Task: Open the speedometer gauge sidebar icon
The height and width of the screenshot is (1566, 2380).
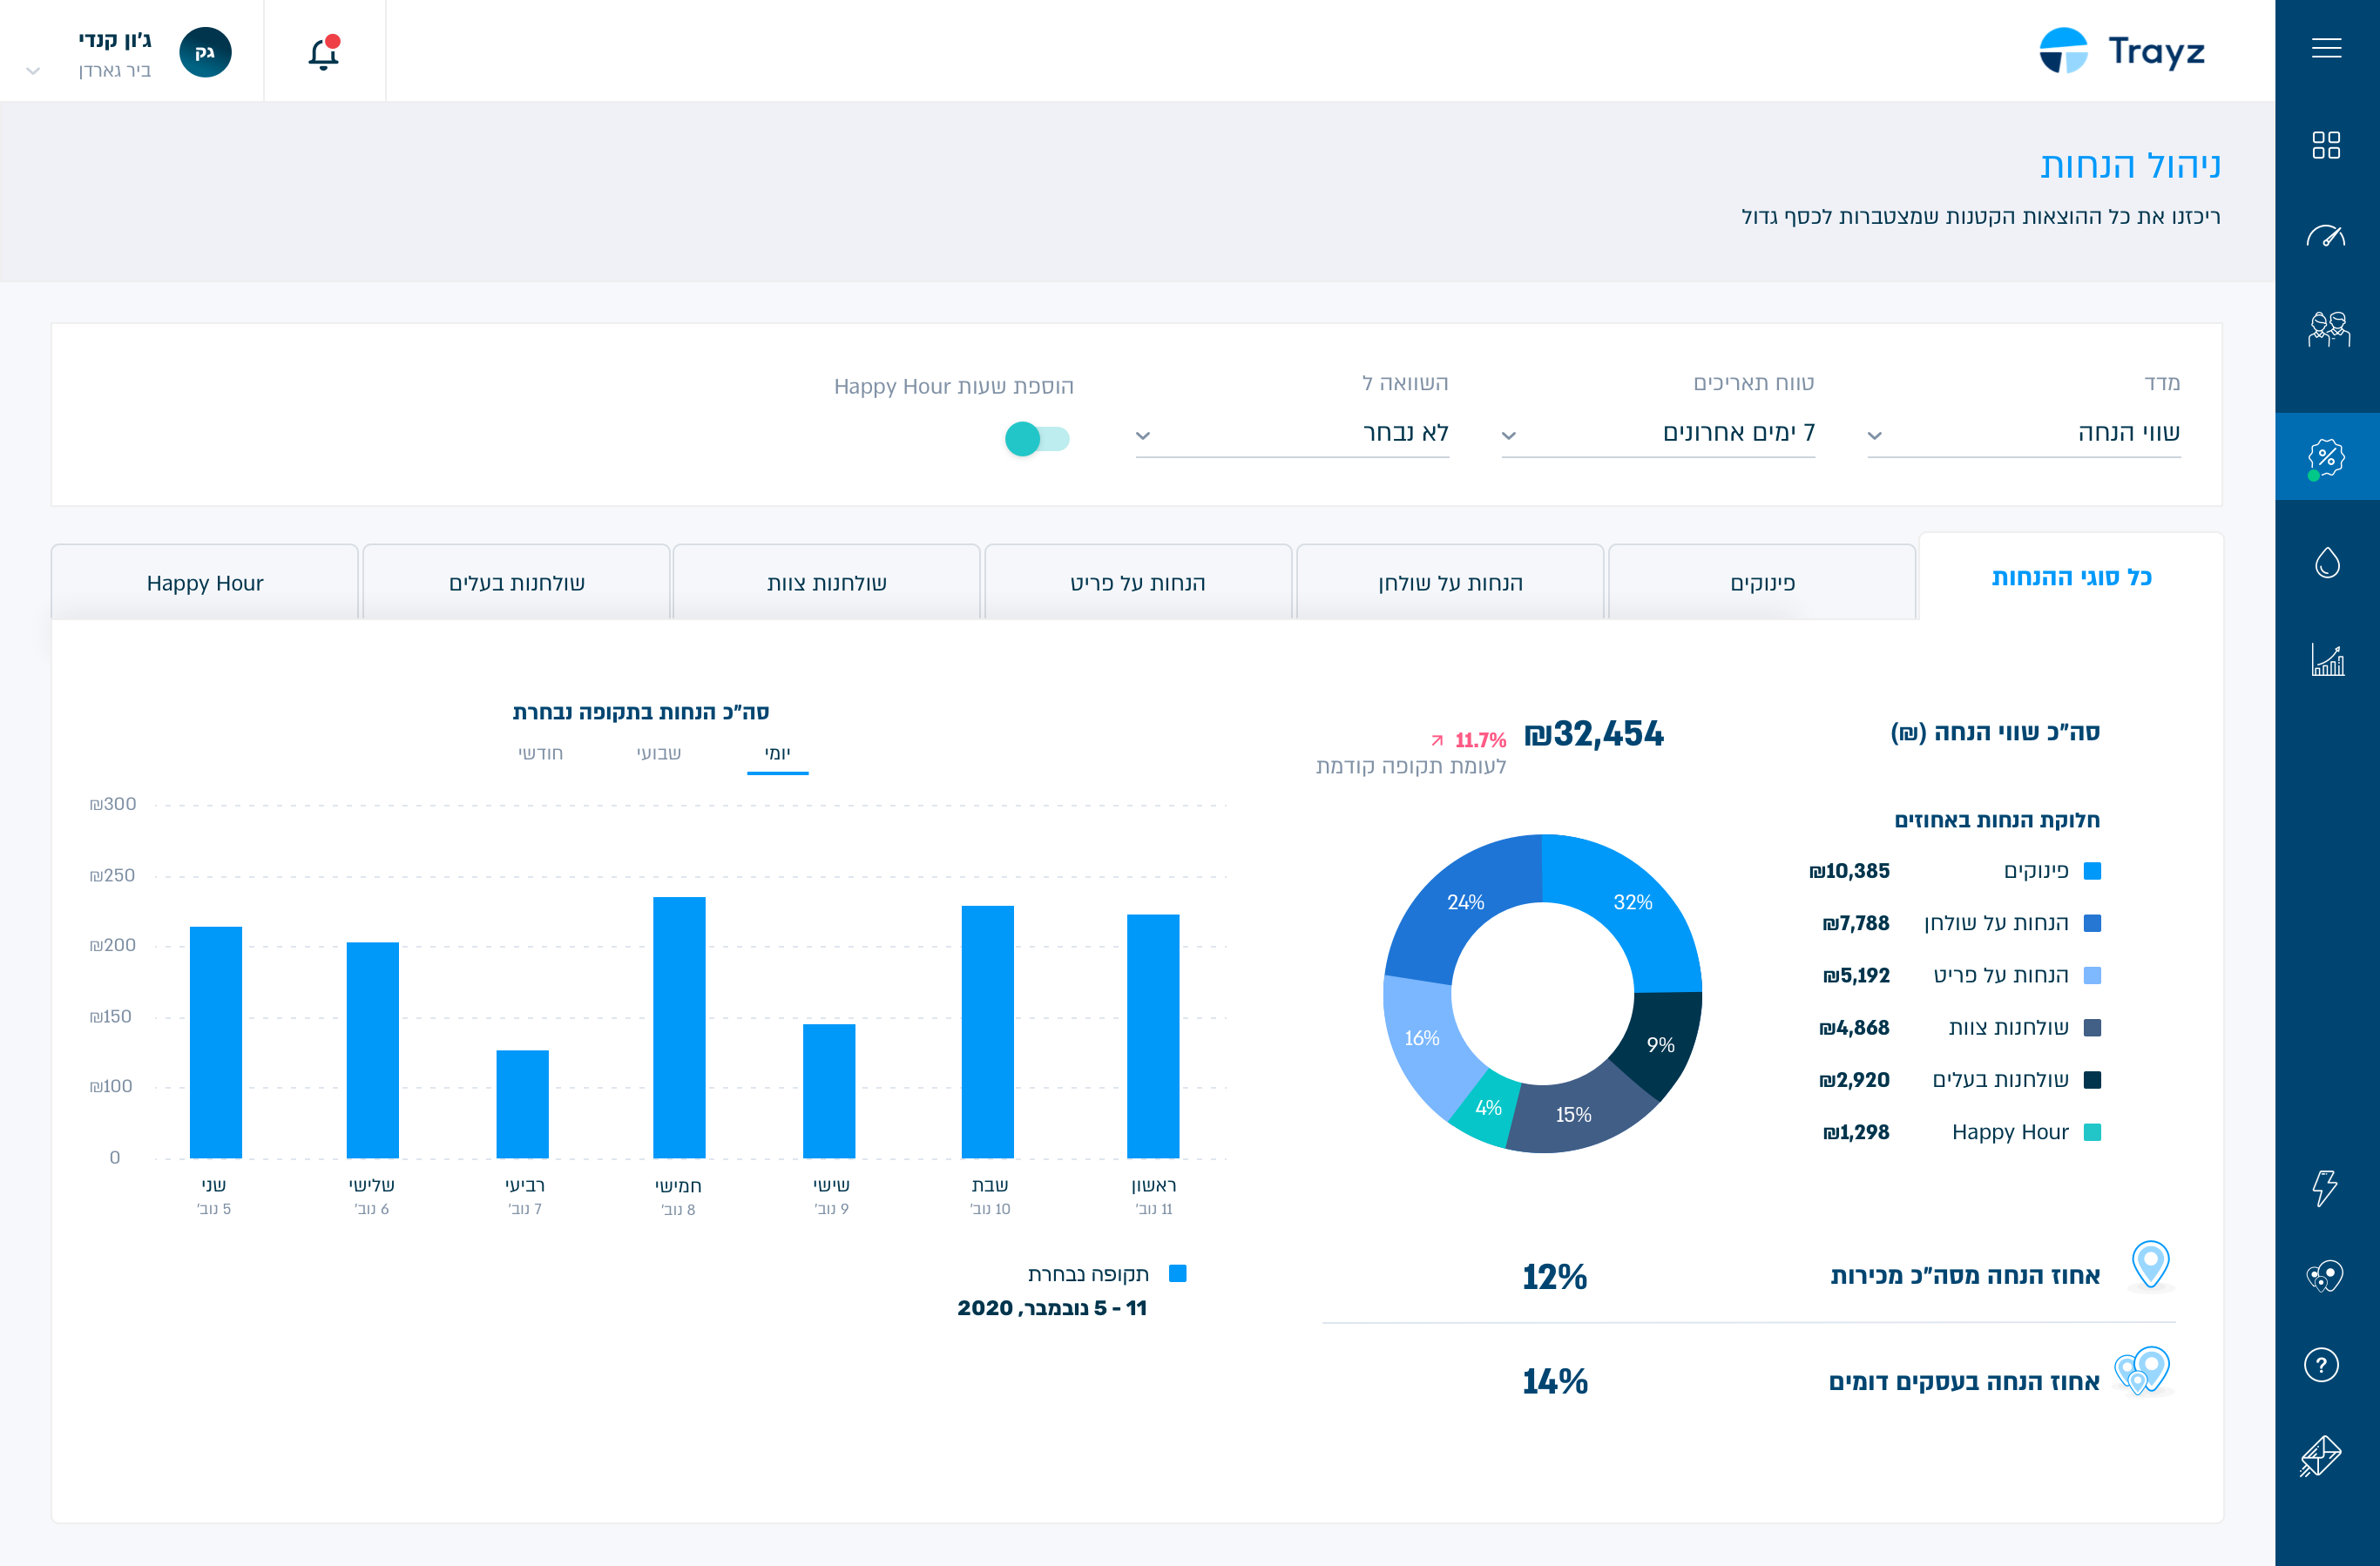Action: [x=2326, y=236]
